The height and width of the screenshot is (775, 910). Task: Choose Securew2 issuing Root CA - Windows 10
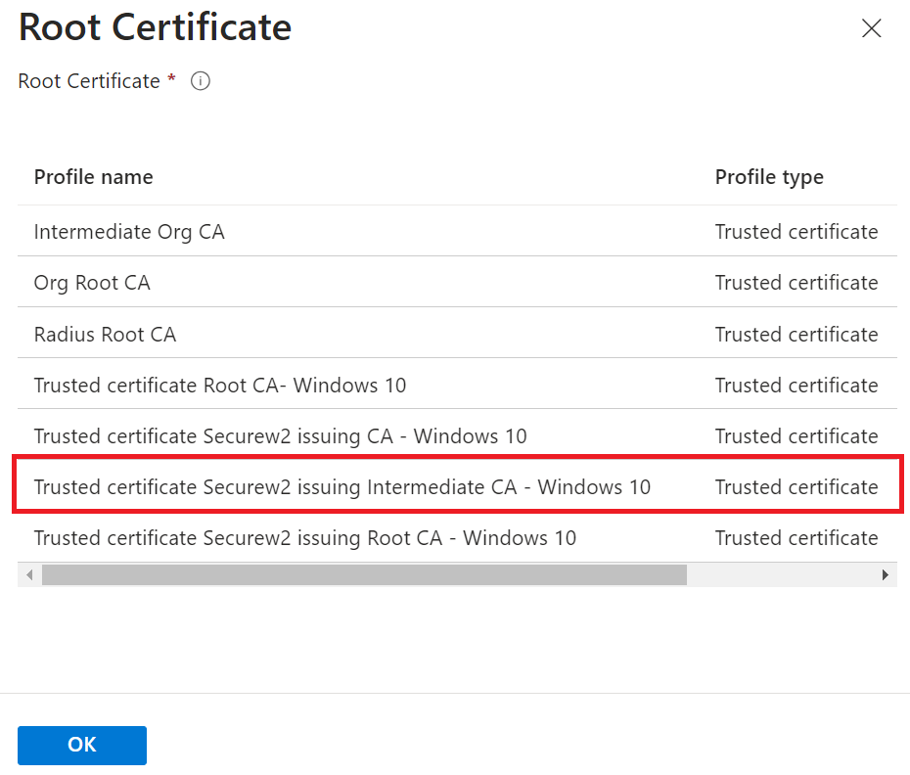pyautogui.click(x=304, y=538)
